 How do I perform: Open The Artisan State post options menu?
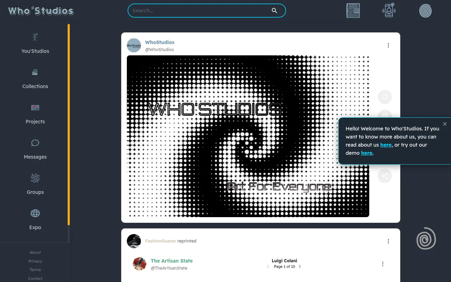(x=383, y=264)
